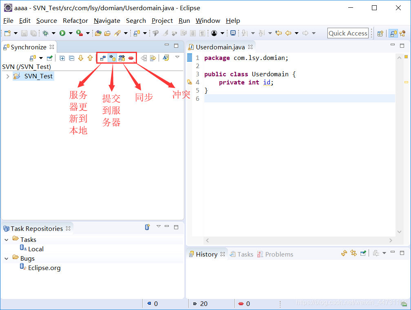Click the Back navigation arrow icon

coord(288,33)
